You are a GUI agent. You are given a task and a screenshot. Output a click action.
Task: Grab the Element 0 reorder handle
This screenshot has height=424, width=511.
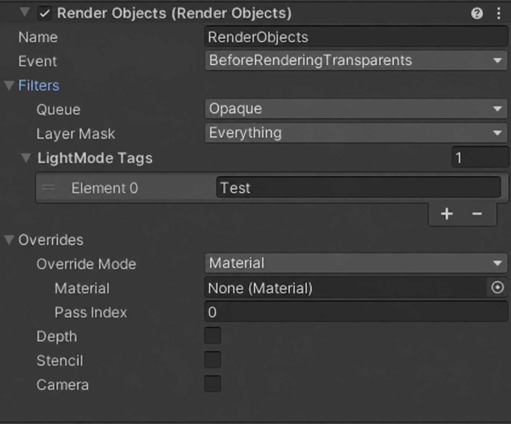coord(48,187)
